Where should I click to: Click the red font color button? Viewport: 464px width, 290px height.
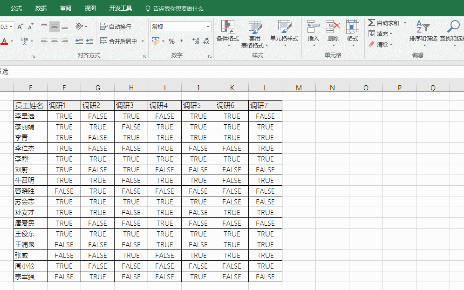click(x=5, y=41)
